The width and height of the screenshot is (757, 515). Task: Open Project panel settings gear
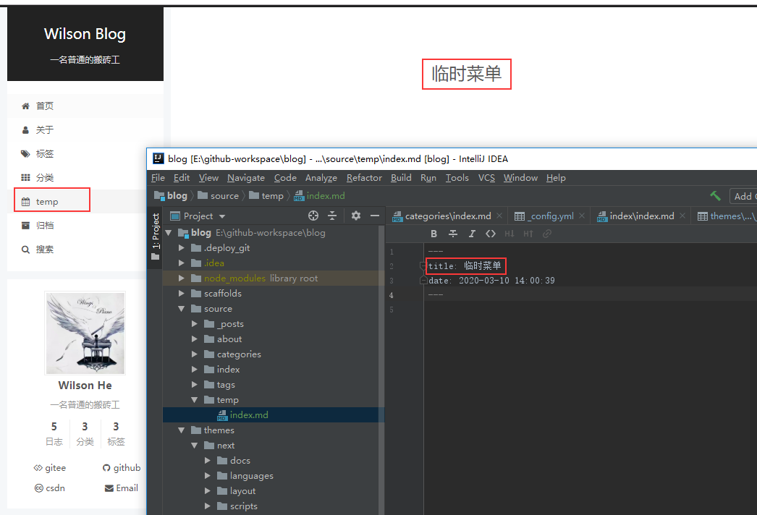pyautogui.click(x=356, y=216)
